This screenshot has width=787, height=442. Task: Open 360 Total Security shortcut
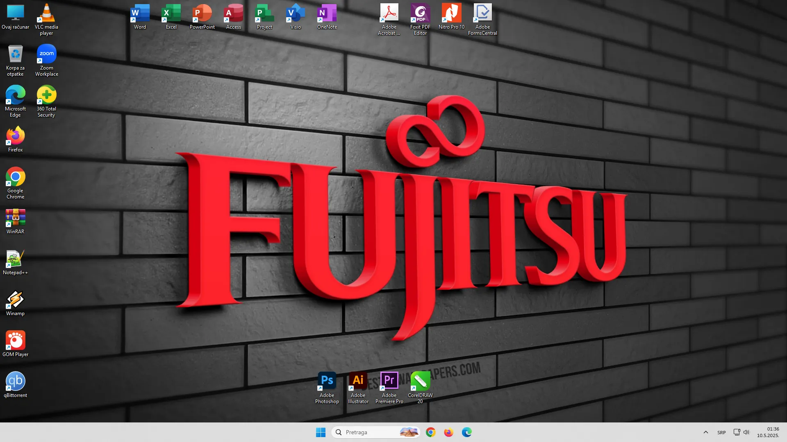(x=46, y=101)
